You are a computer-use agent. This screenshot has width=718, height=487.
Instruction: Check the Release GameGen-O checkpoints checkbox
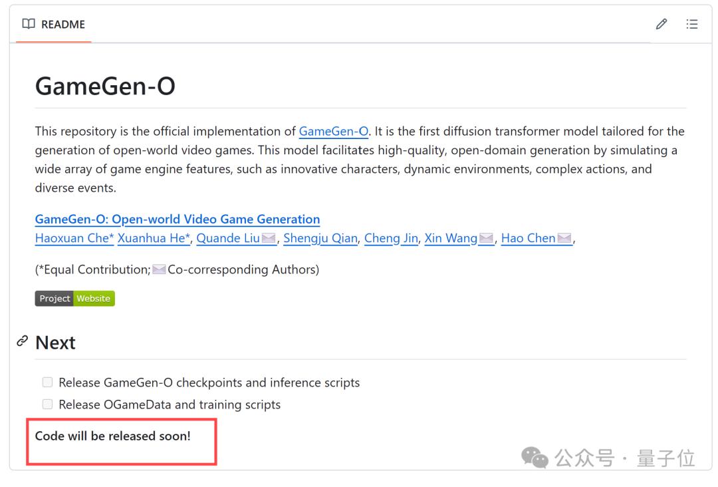pos(47,383)
